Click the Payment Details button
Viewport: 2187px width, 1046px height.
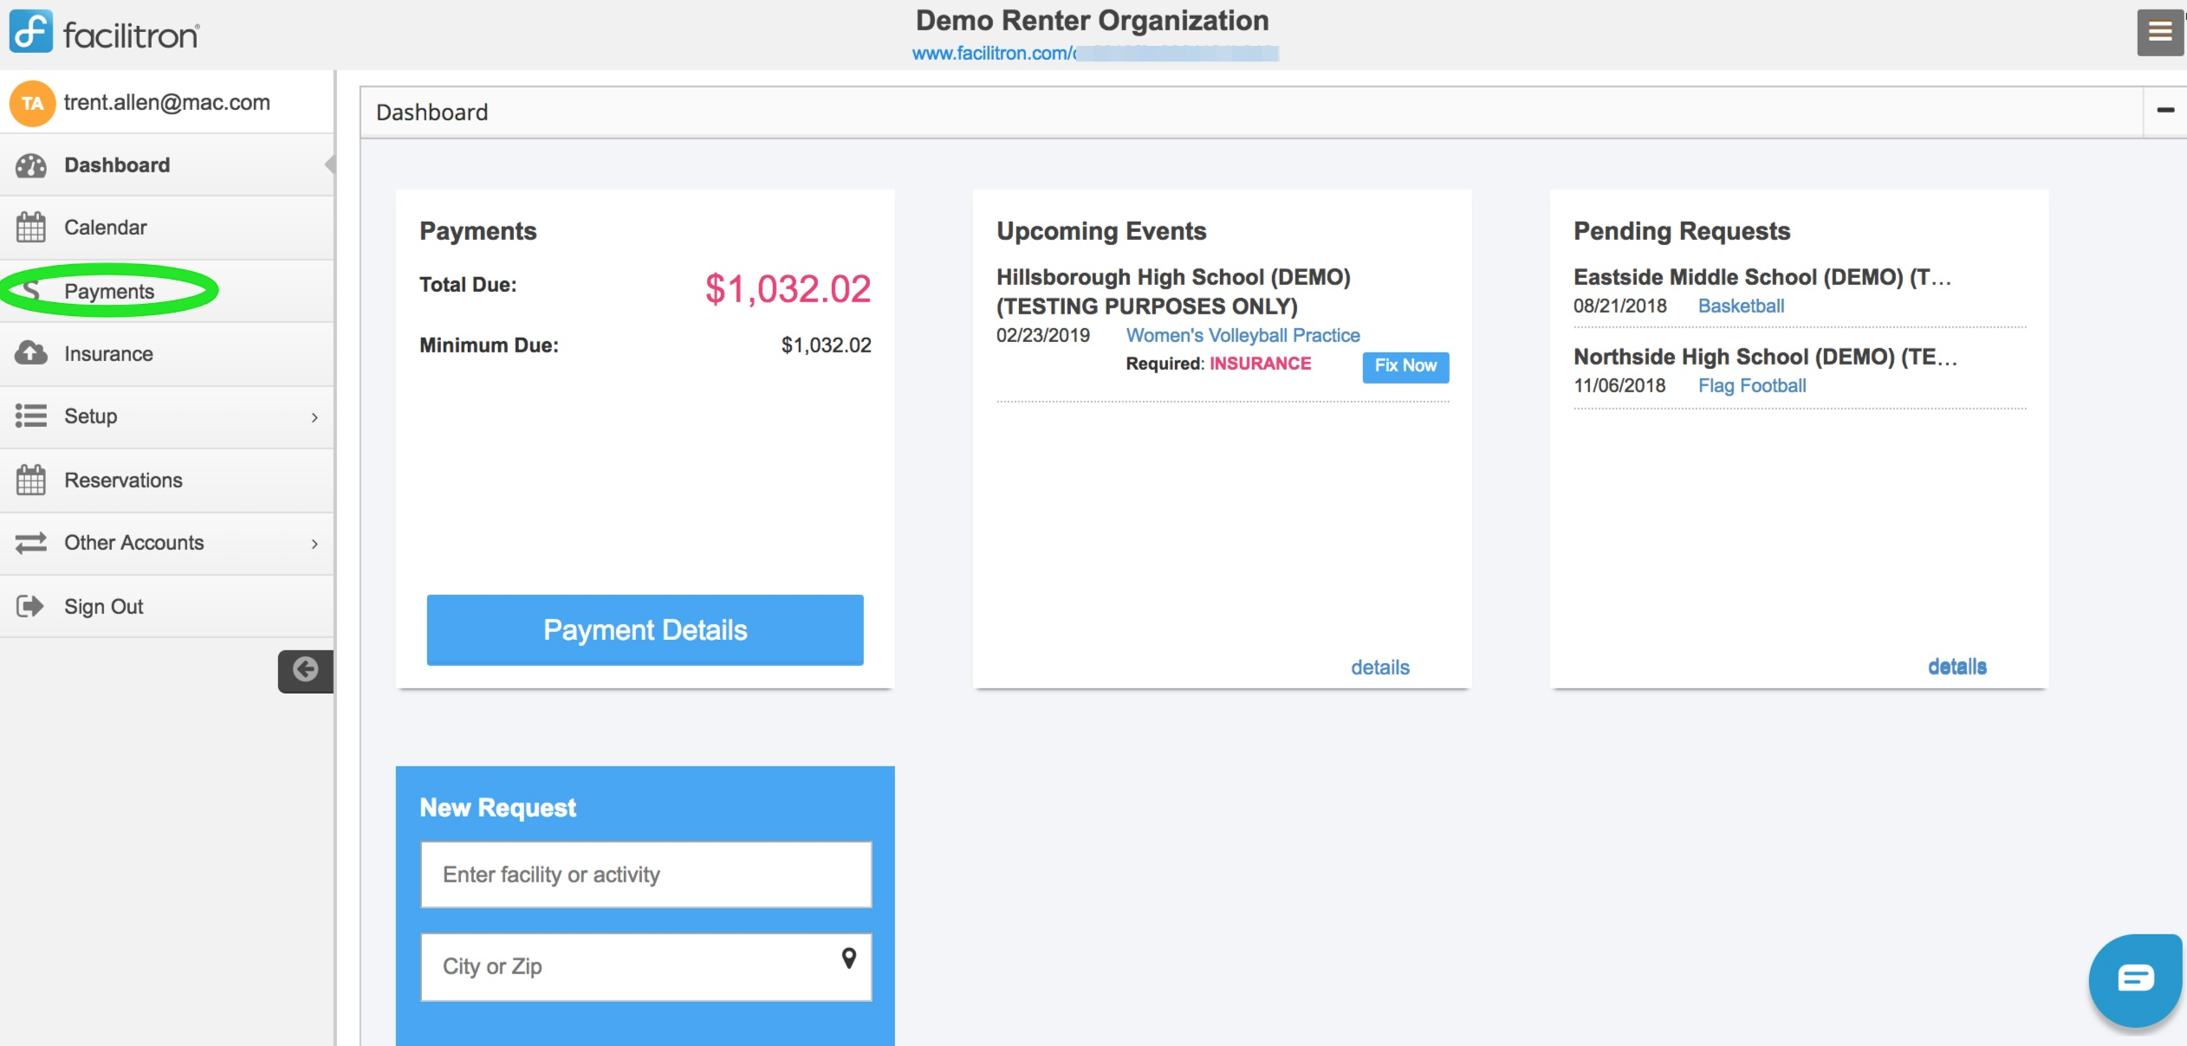click(x=645, y=630)
